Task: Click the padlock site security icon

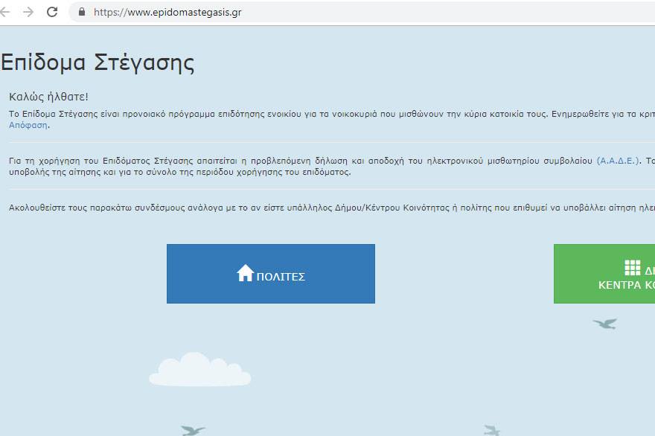Action: click(81, 12)
